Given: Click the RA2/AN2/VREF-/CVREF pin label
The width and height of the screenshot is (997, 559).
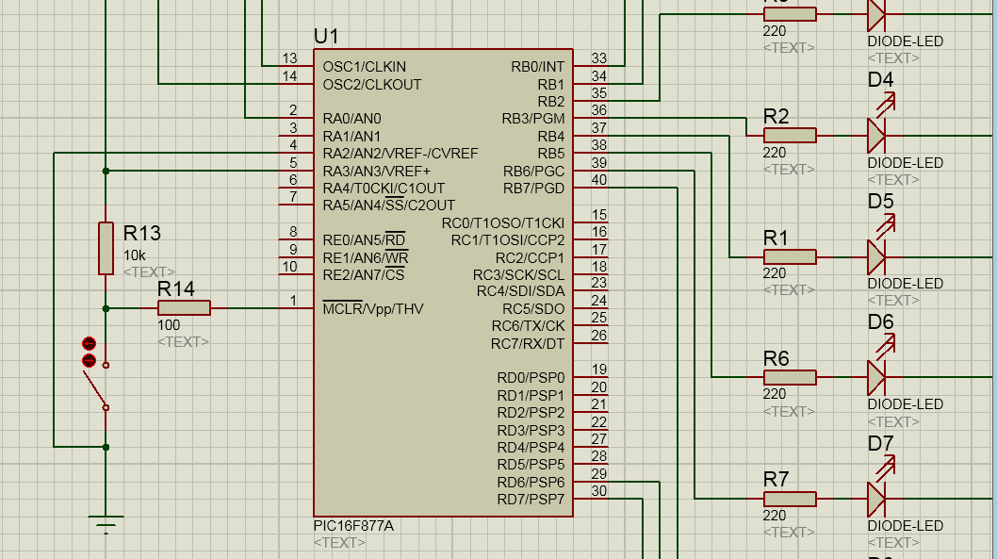Looking at the screenshot, I should point(400,154).
